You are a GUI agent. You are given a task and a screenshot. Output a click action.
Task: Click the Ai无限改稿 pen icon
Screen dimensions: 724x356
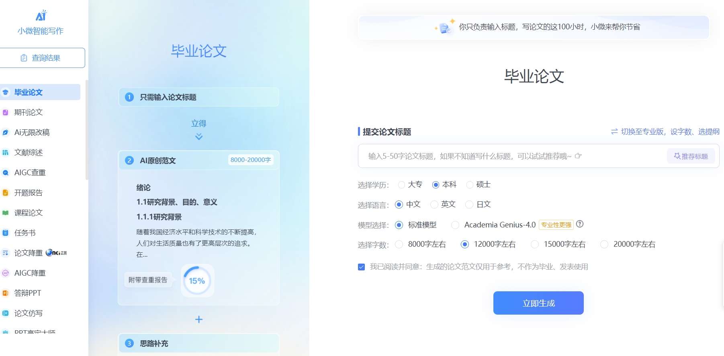(6, 133)
